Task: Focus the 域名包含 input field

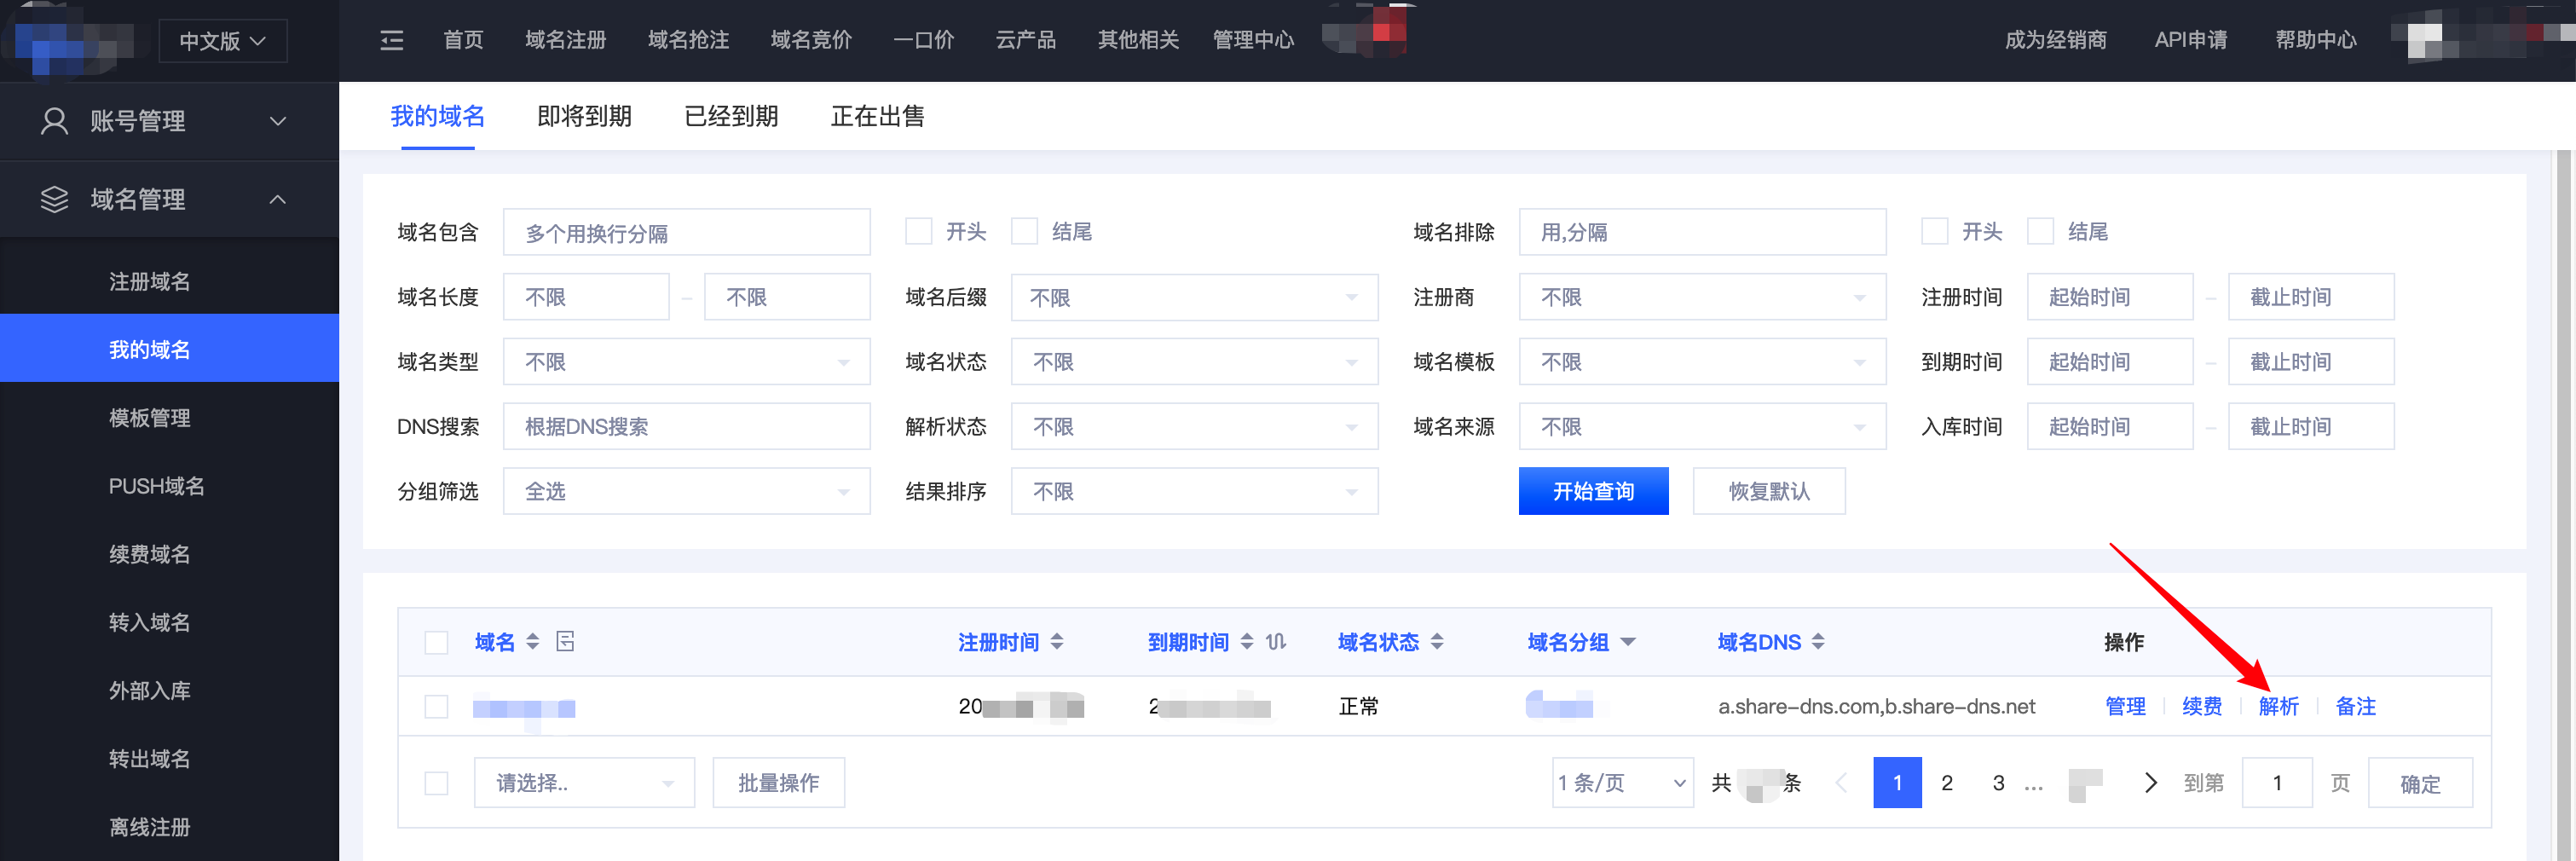Action: point(686,232)
